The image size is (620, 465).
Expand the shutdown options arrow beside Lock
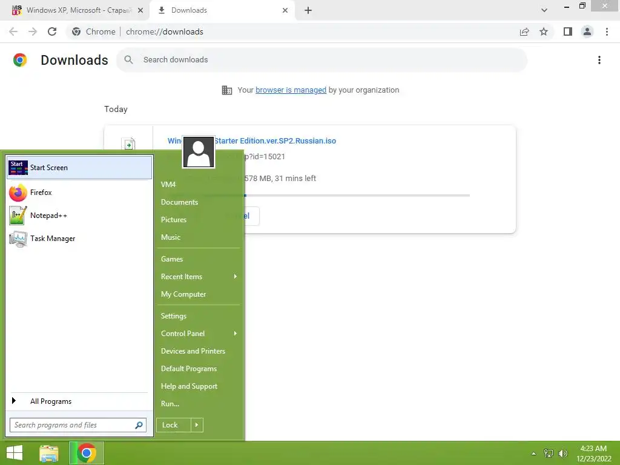coord(197,425)
